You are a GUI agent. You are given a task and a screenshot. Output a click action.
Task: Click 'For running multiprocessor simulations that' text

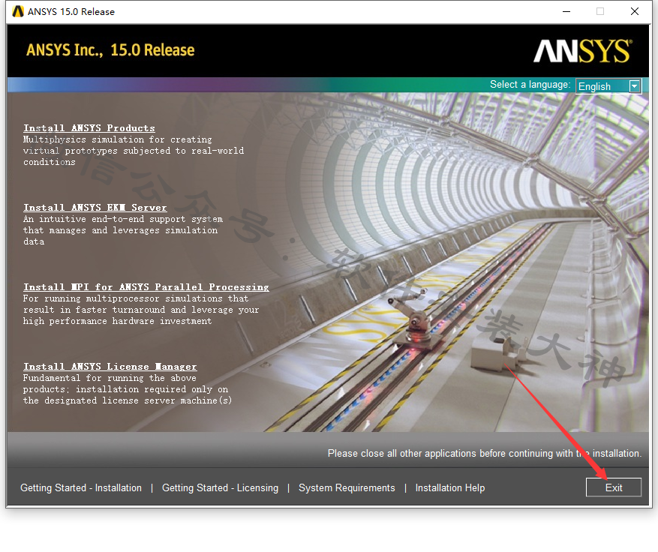136,298
